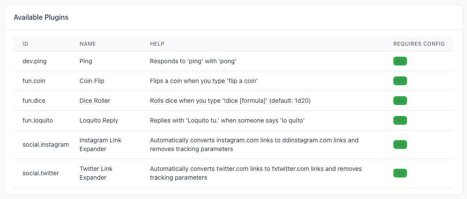
Task: Click the 'No' badge for dev.ping
Action: pos(400,61)
